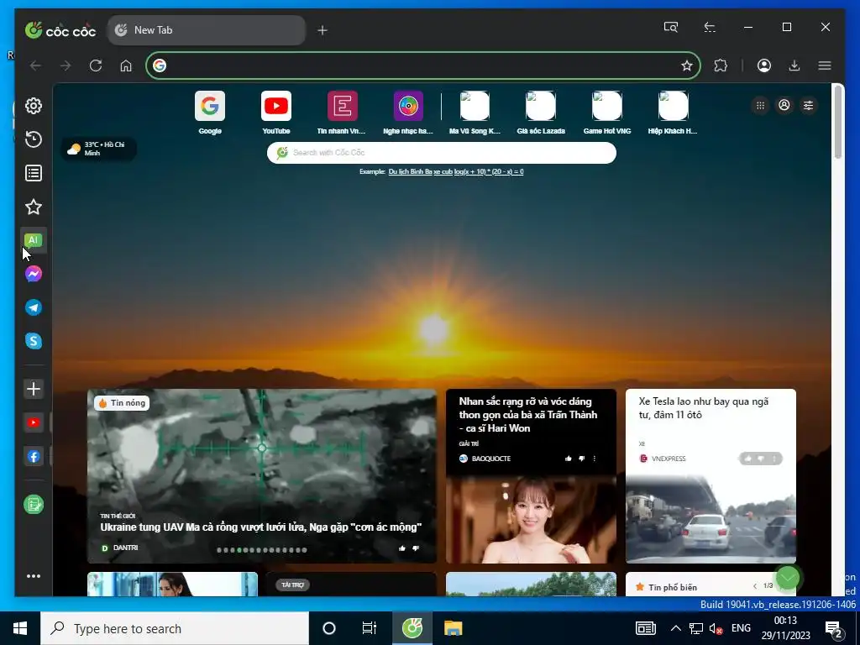Open the Xe Tesla article card
This screenshot has width=860, height=645.
click(x=711, y=476)
